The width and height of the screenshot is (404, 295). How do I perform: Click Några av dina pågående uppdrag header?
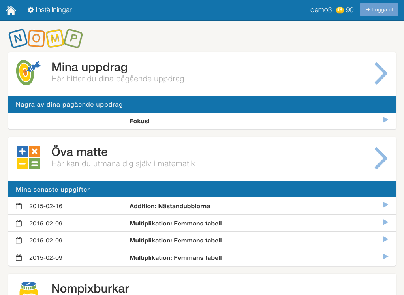[x=202, y=104]
